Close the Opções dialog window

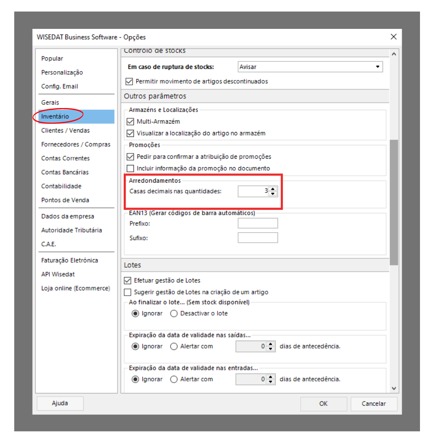393,36
